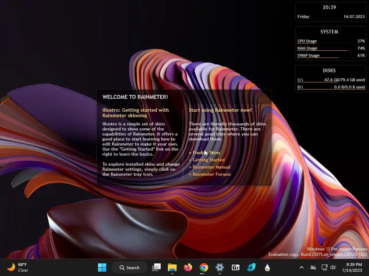This screenshot has height=276, width=369.
Task: Open the teal app icon next to 7-Zip
Action: coord(251,267)
